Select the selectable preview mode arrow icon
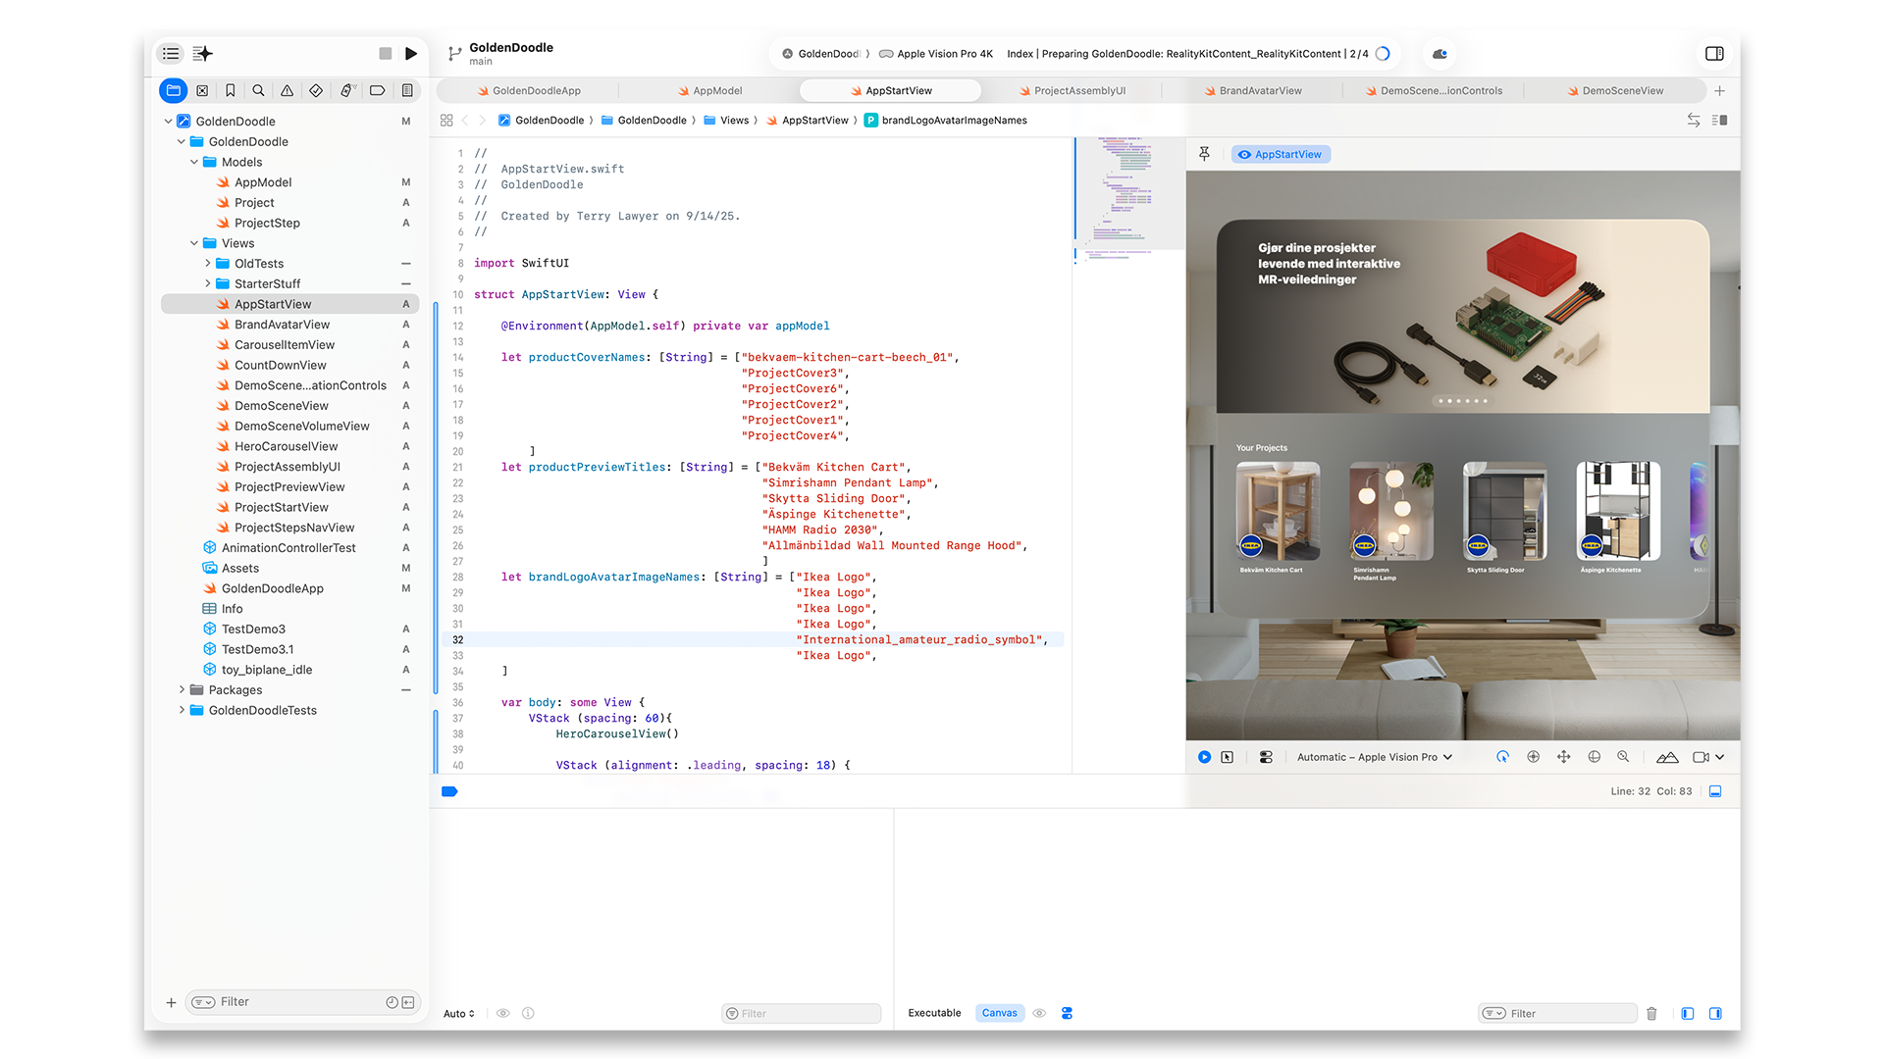 pyautogui.click(x=1227, y=757)
